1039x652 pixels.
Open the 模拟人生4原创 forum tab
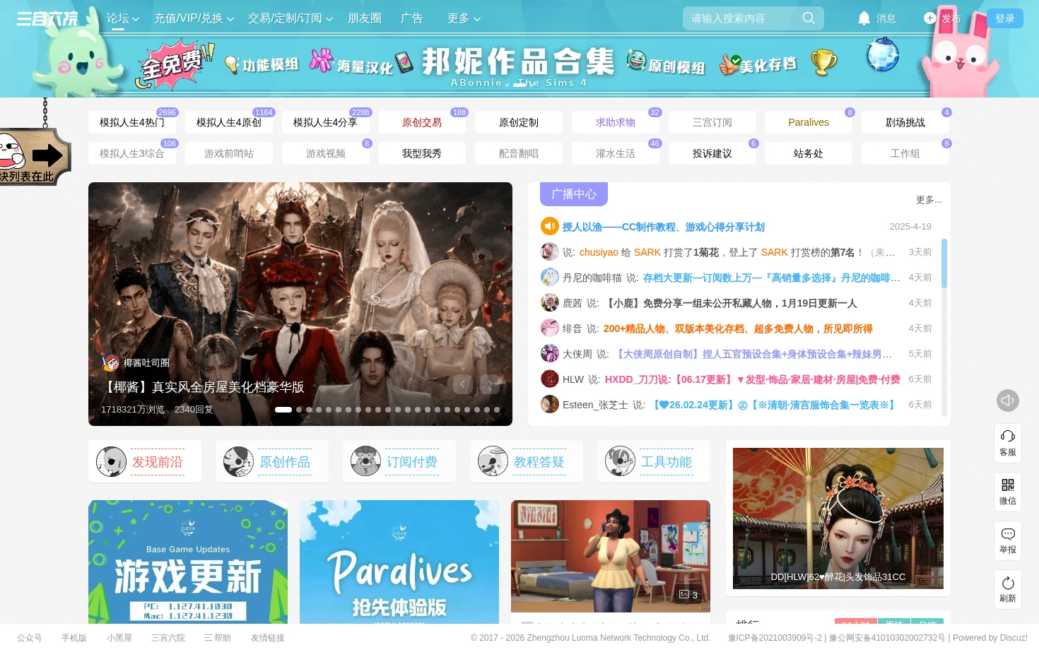(229, 122)
